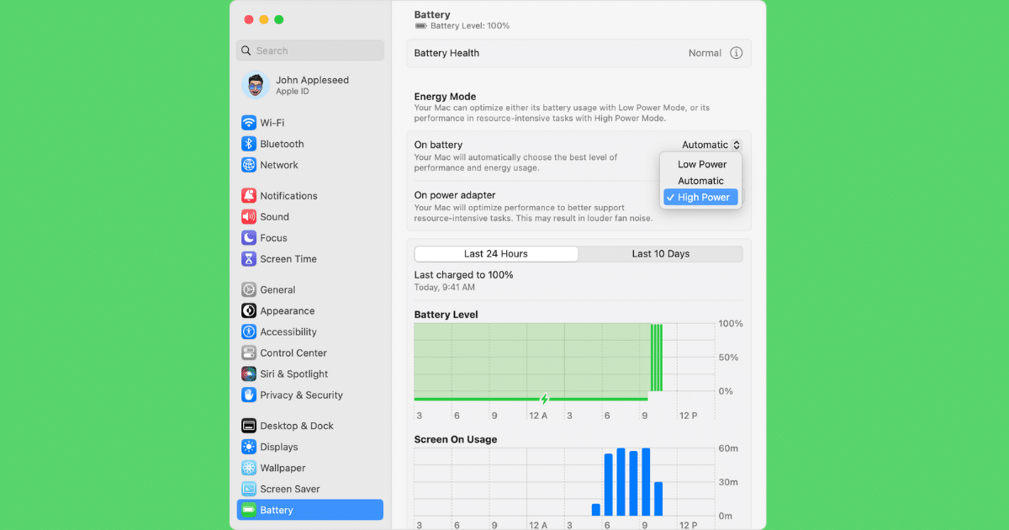Click the search magnifier icon
1009x530 pixels.
[x=246, y=50]
